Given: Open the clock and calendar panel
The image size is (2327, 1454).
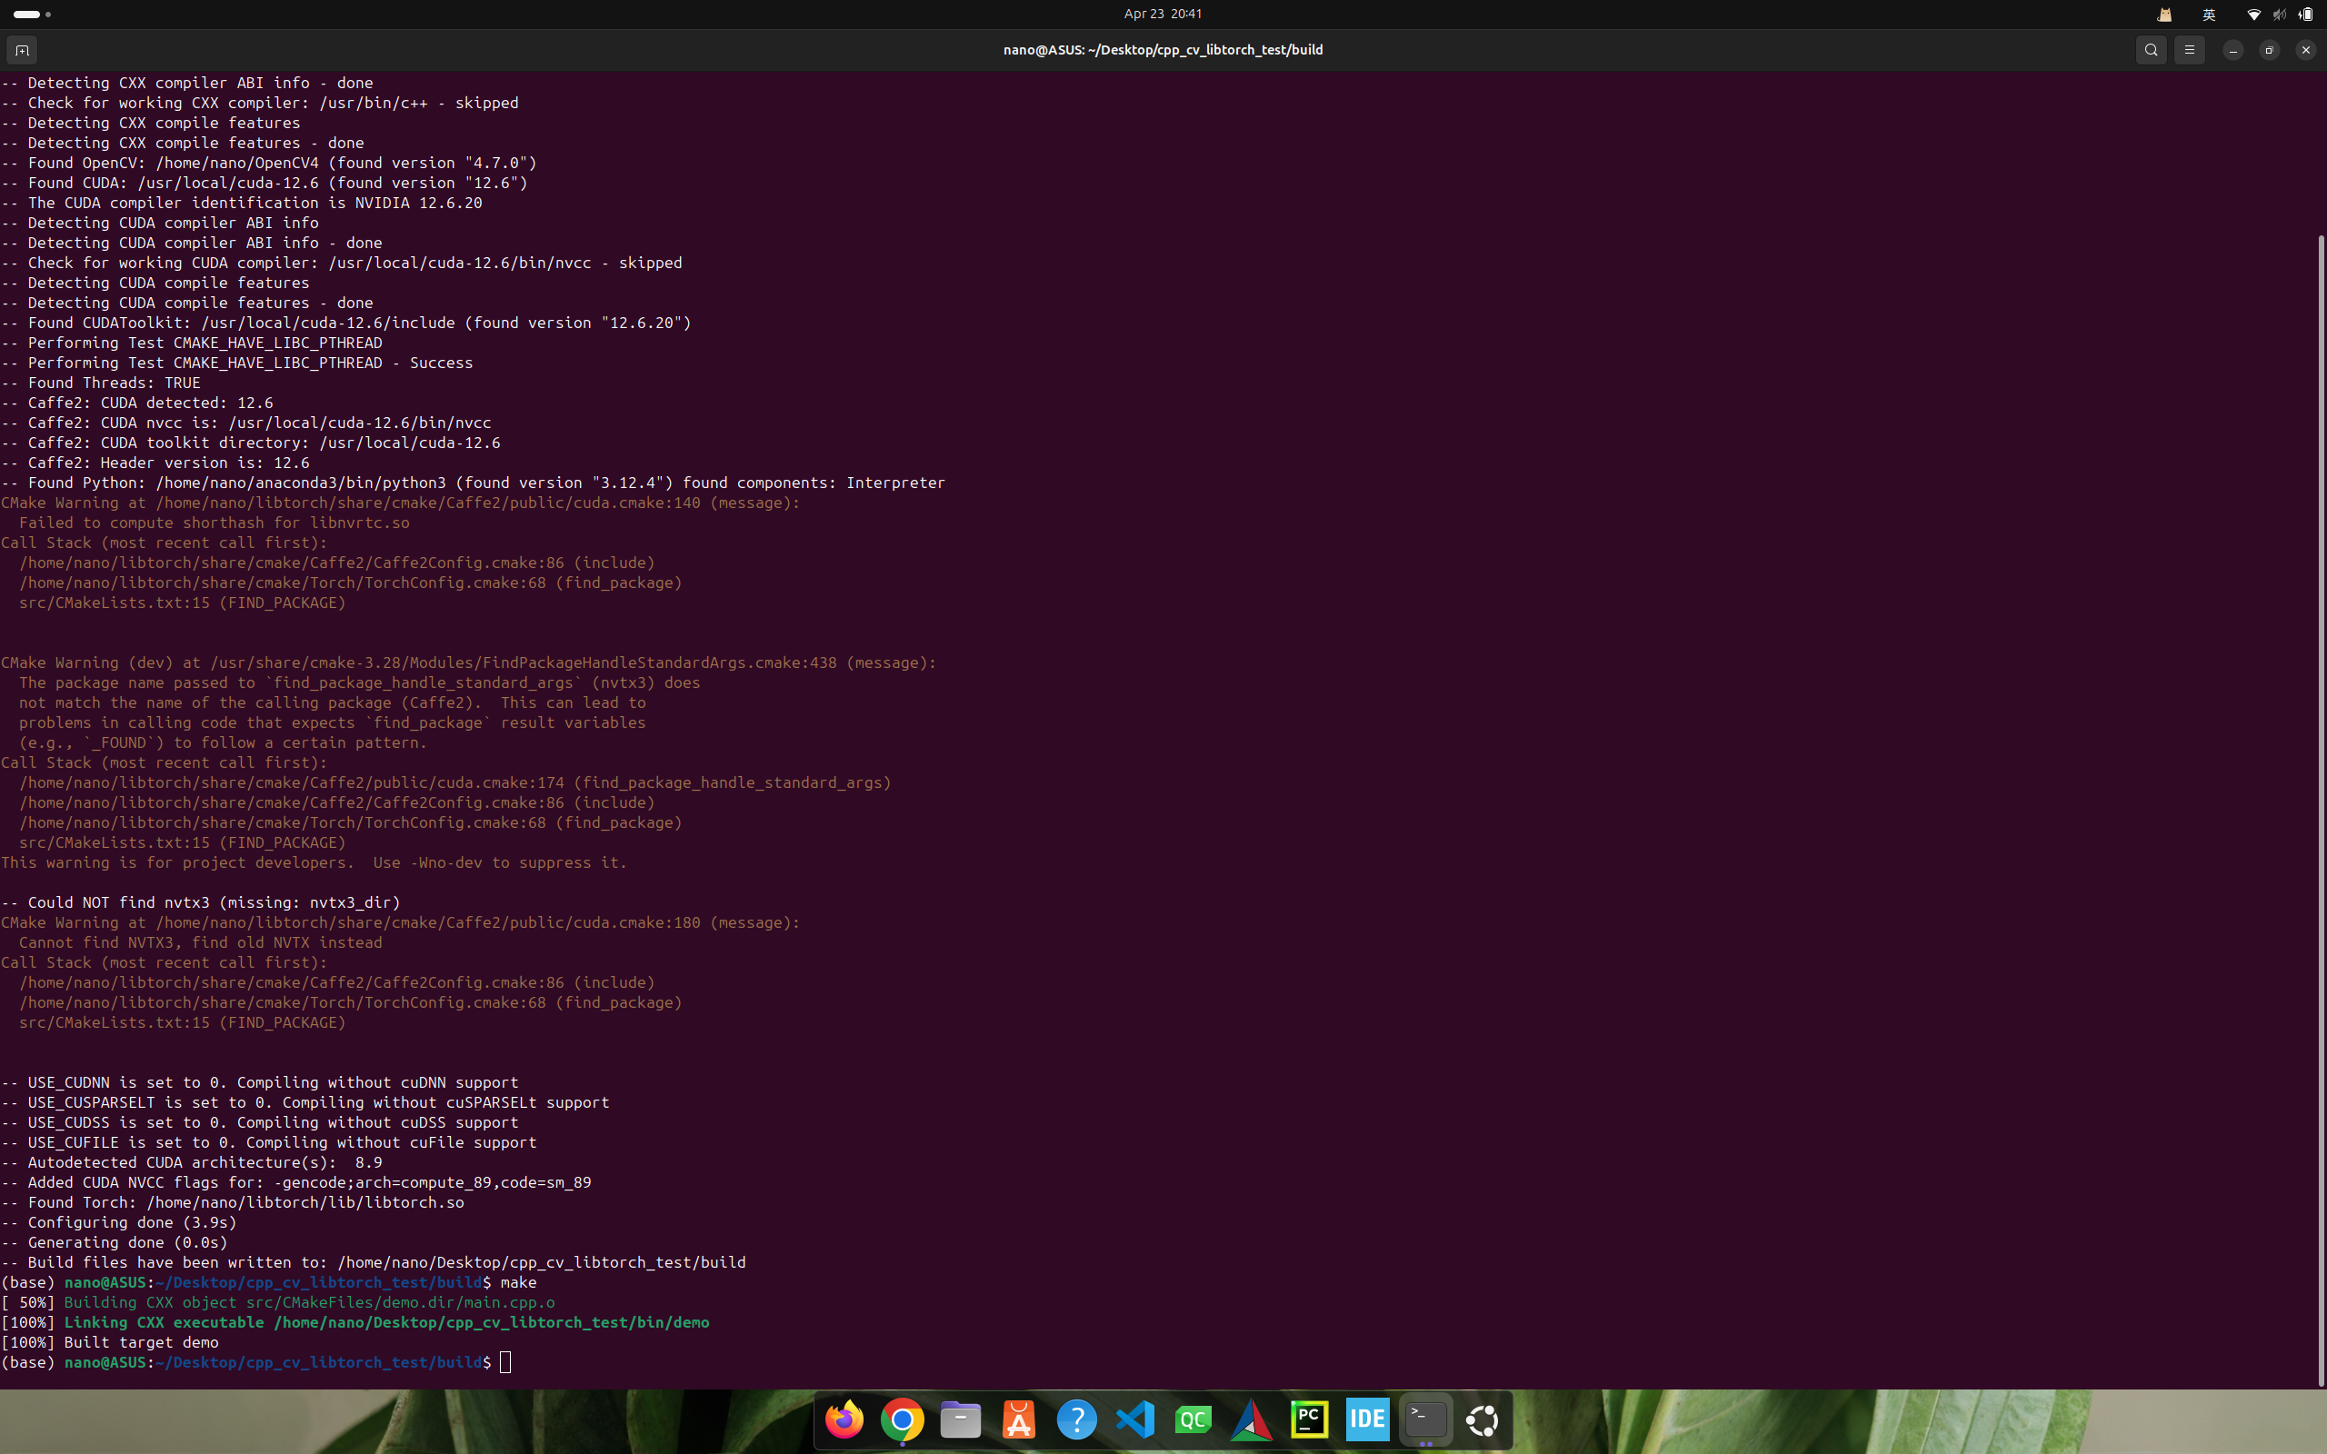Looking at the screenshot, I should pos(1163,14).
